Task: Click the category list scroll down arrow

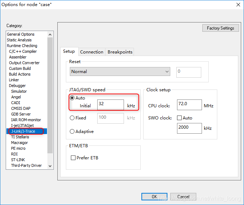Action: (x=50, y=166)
